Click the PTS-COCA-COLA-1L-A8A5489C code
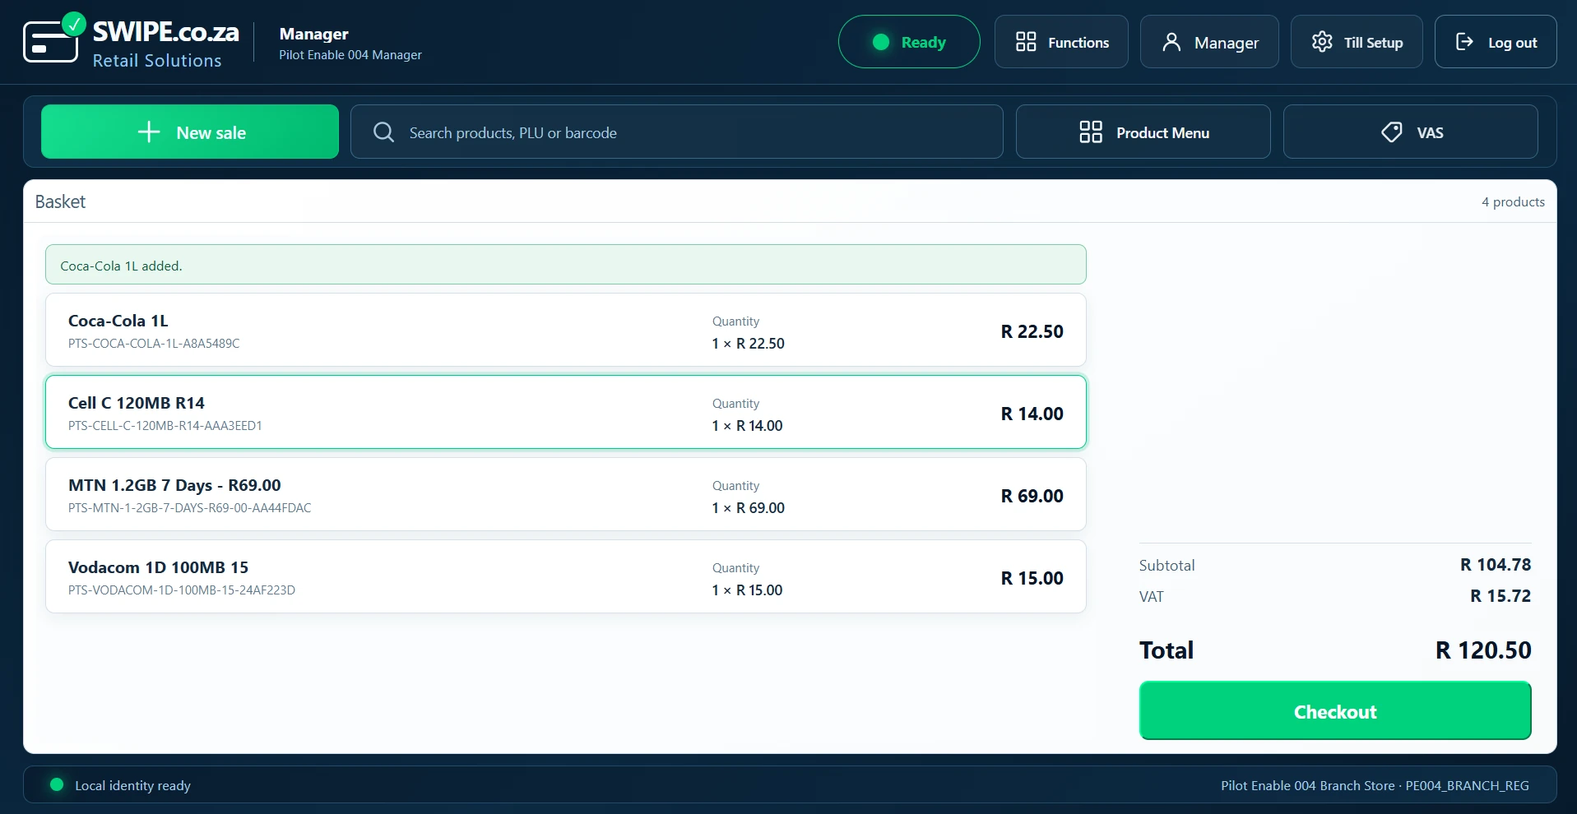This screenshot has height=814, width=1577. 154,344
